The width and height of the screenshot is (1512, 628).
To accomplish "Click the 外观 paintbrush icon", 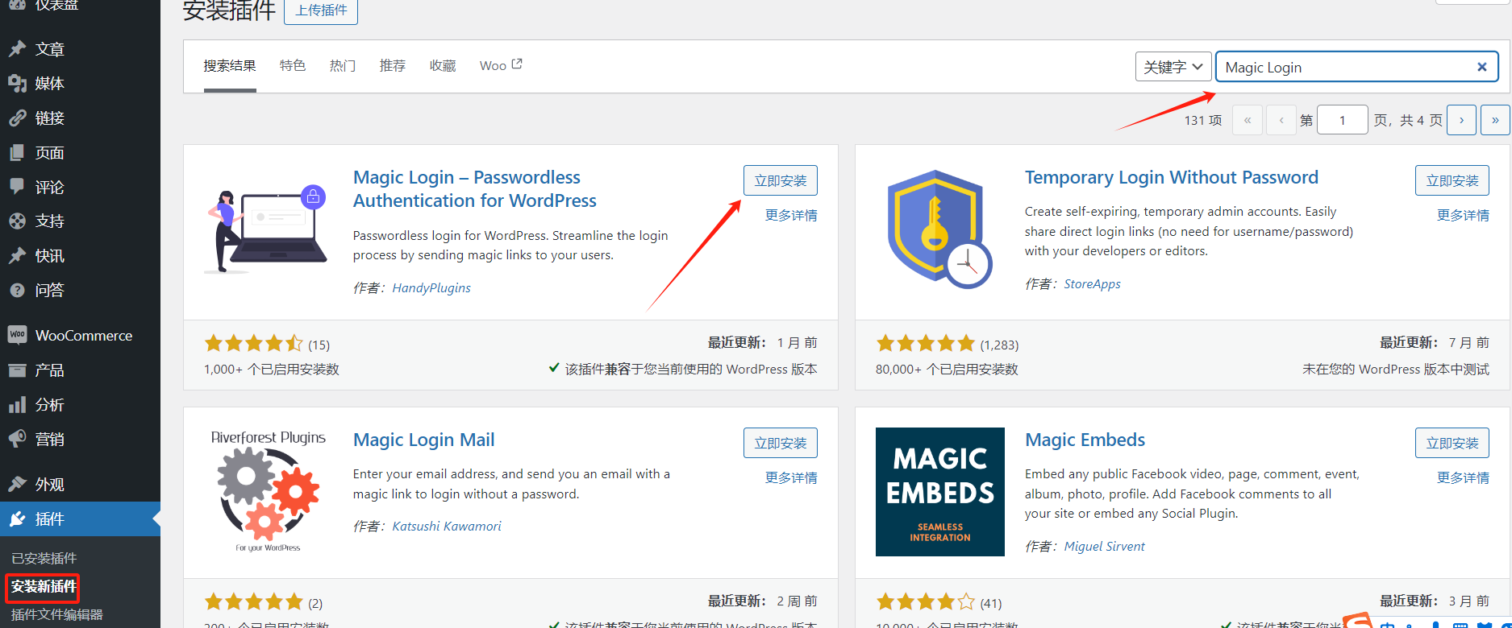I will click(17, 484).
